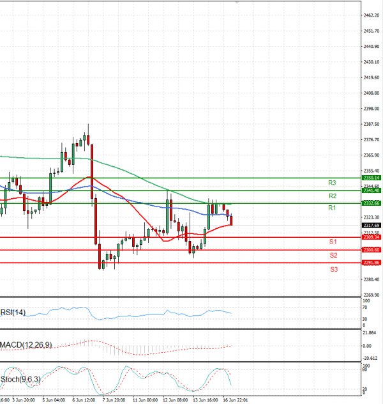This screenshot has width=383, height=404.
Task: Click the S2 support label
Action: coord(333,255)
